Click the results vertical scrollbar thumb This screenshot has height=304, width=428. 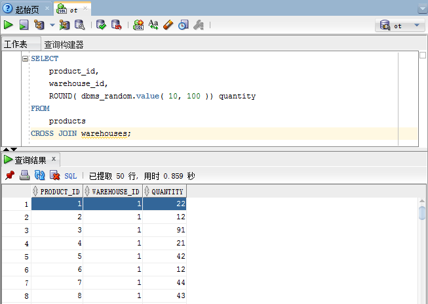pos(423,212)
